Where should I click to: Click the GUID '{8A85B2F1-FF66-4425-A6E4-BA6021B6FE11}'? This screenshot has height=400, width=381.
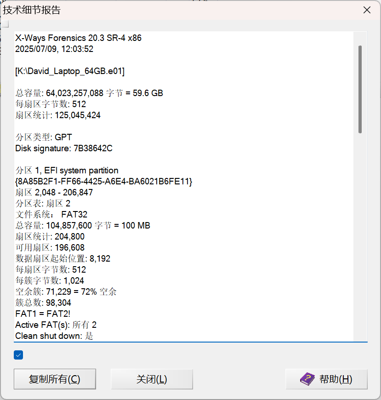(x=104, y=181)
